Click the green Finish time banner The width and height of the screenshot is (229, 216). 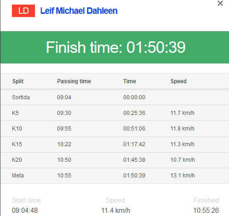pyautogui.click(x=114, y=47)
